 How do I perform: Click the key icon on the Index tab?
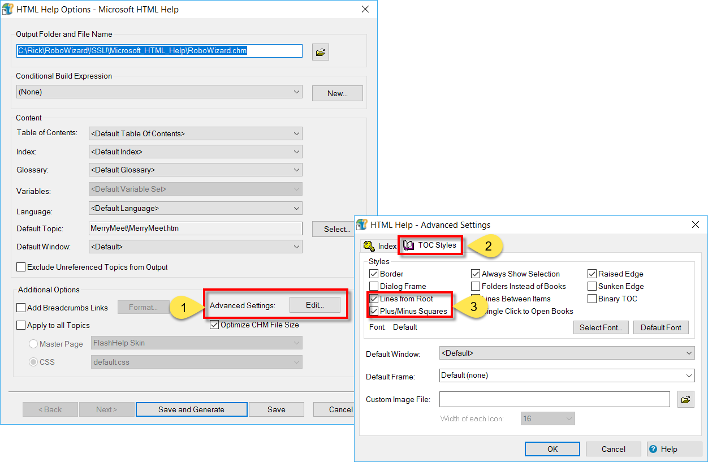point(369,246)
